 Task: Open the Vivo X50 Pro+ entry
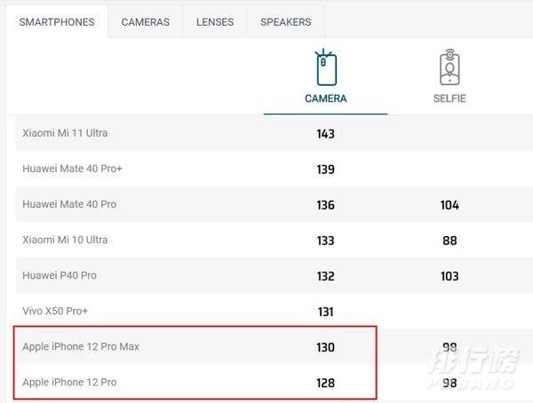55,311
